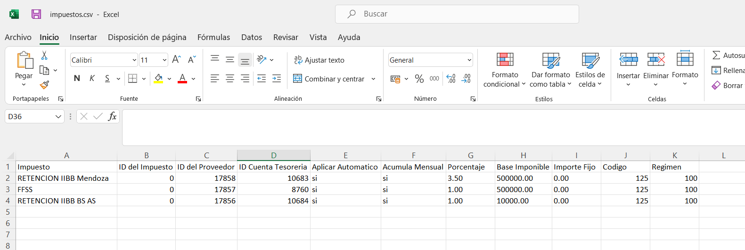
Task: Apply the yellow fill color swatch
Action: pos(158,79)
